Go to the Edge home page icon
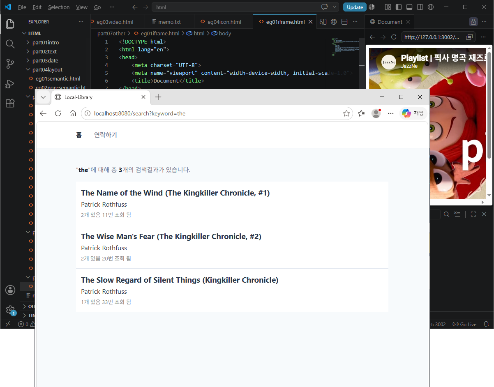 (x=73, y=113)
